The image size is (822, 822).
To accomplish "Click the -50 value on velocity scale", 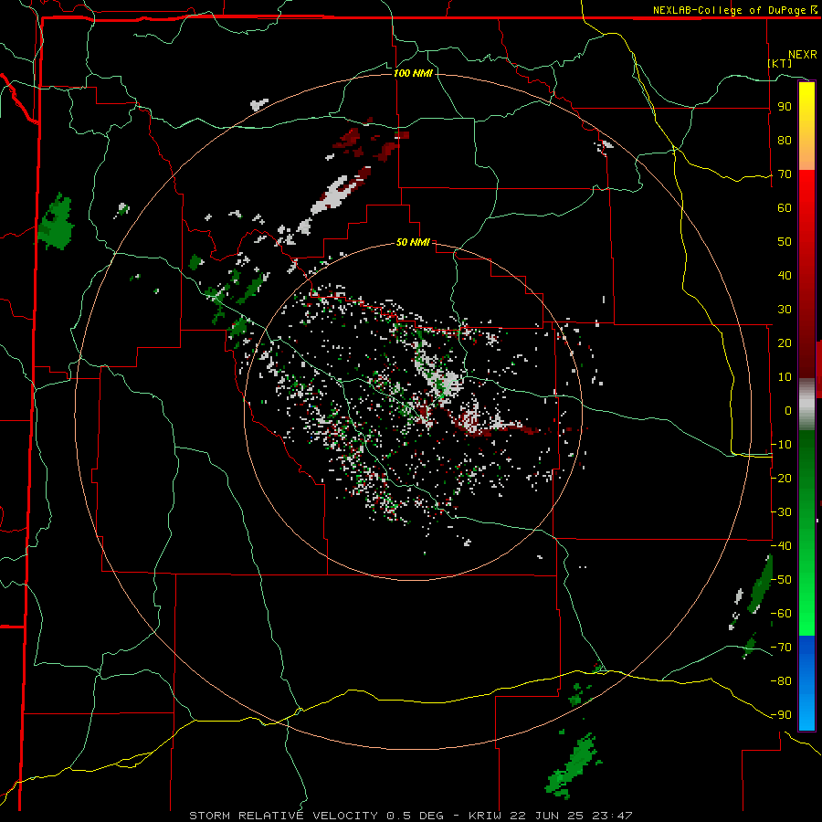I will [x=782, y=580].
